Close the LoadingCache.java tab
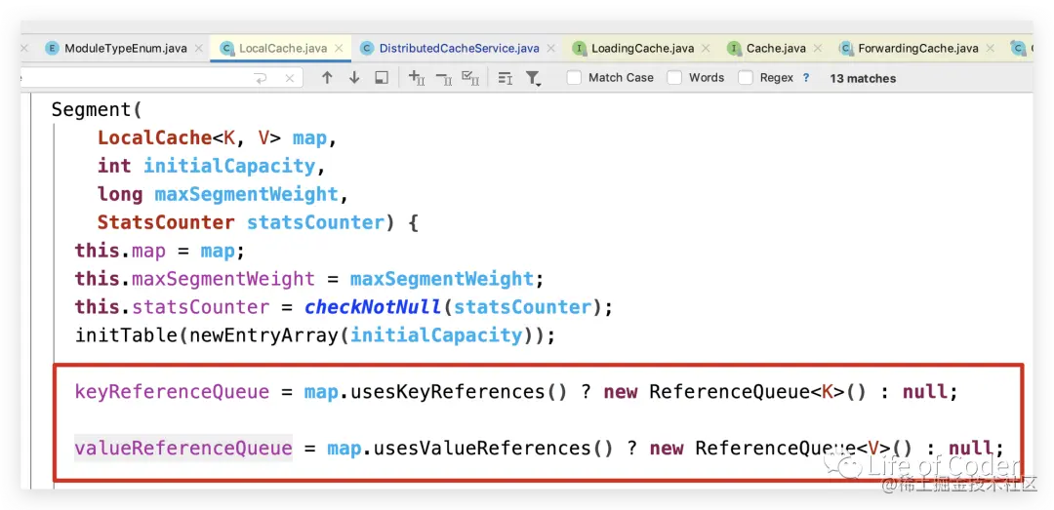 [706, 49]
